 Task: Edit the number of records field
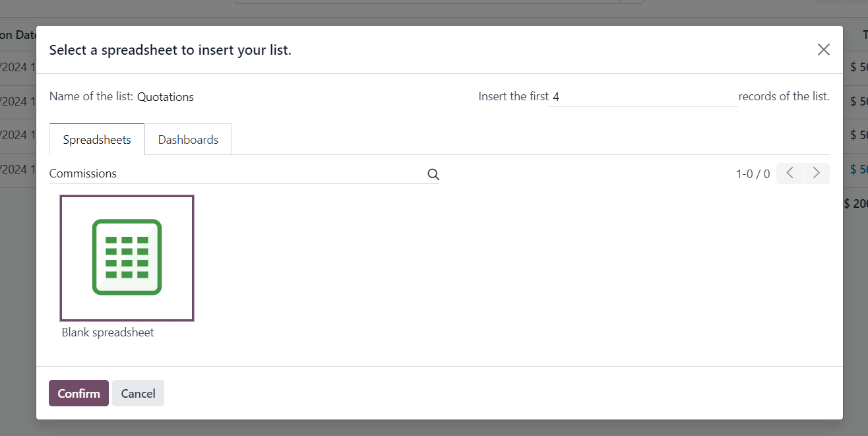pyautogui.click(x=643, y=97)
